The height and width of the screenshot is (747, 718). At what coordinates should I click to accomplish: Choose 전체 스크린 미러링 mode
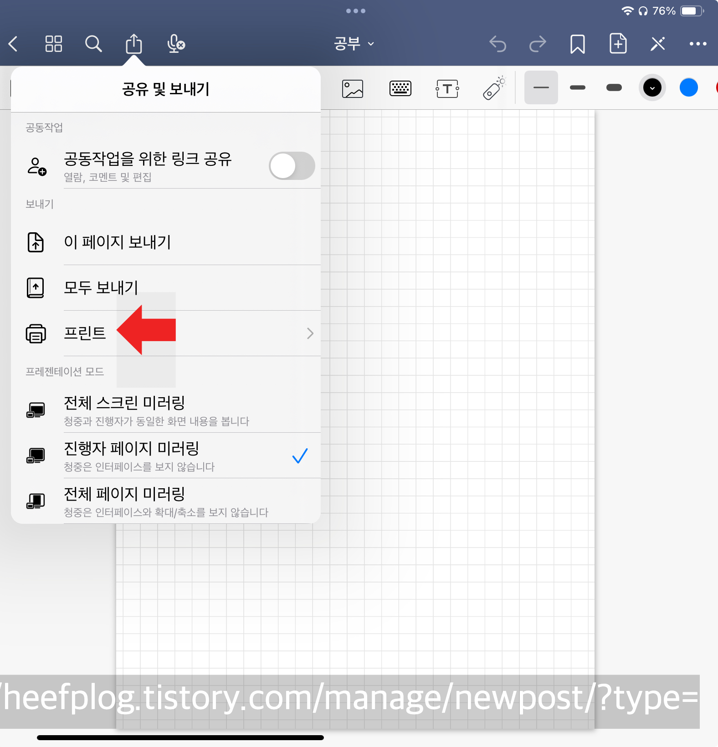166,410
